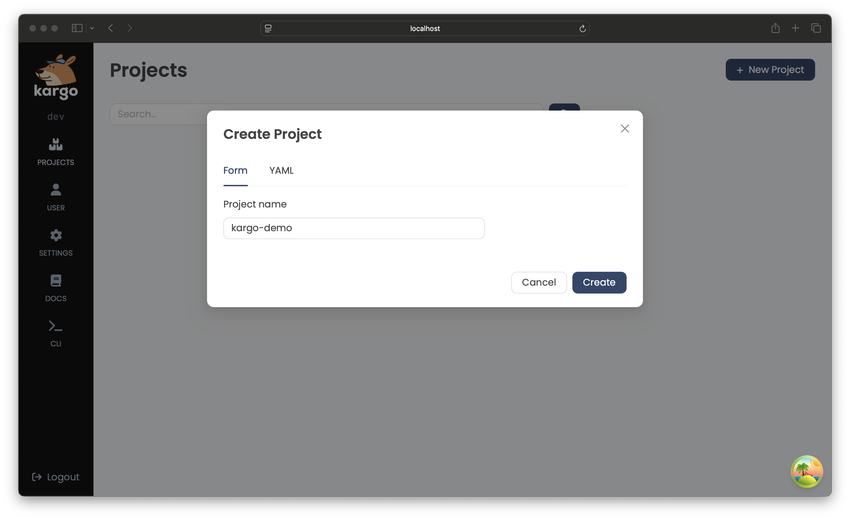
Task: Close the Create Project dialog
Action: click(x=625, y=128)
